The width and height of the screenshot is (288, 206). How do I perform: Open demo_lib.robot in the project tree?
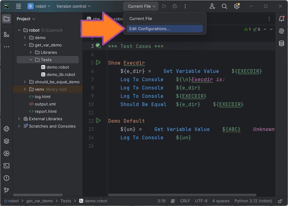coord(58,75)
